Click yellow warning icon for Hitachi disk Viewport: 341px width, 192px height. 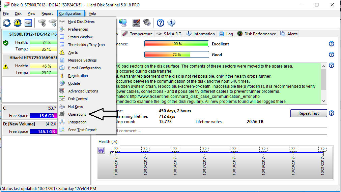click(6, 66)
